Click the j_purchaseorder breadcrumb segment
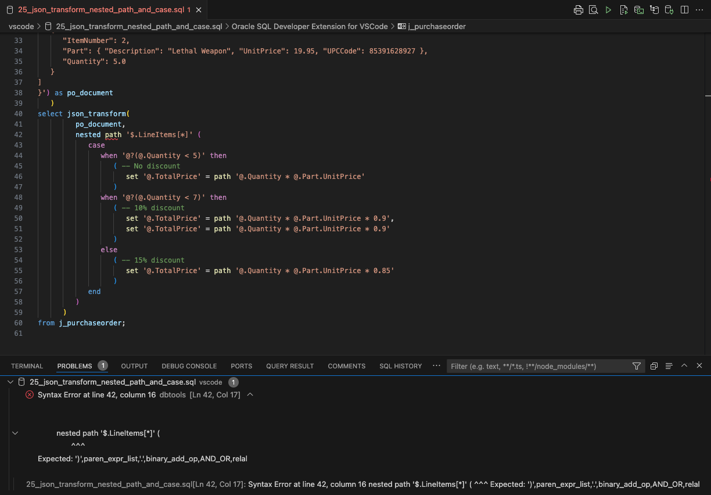The width and height of the screenshot is (711, 495). [x=437, y=26]
